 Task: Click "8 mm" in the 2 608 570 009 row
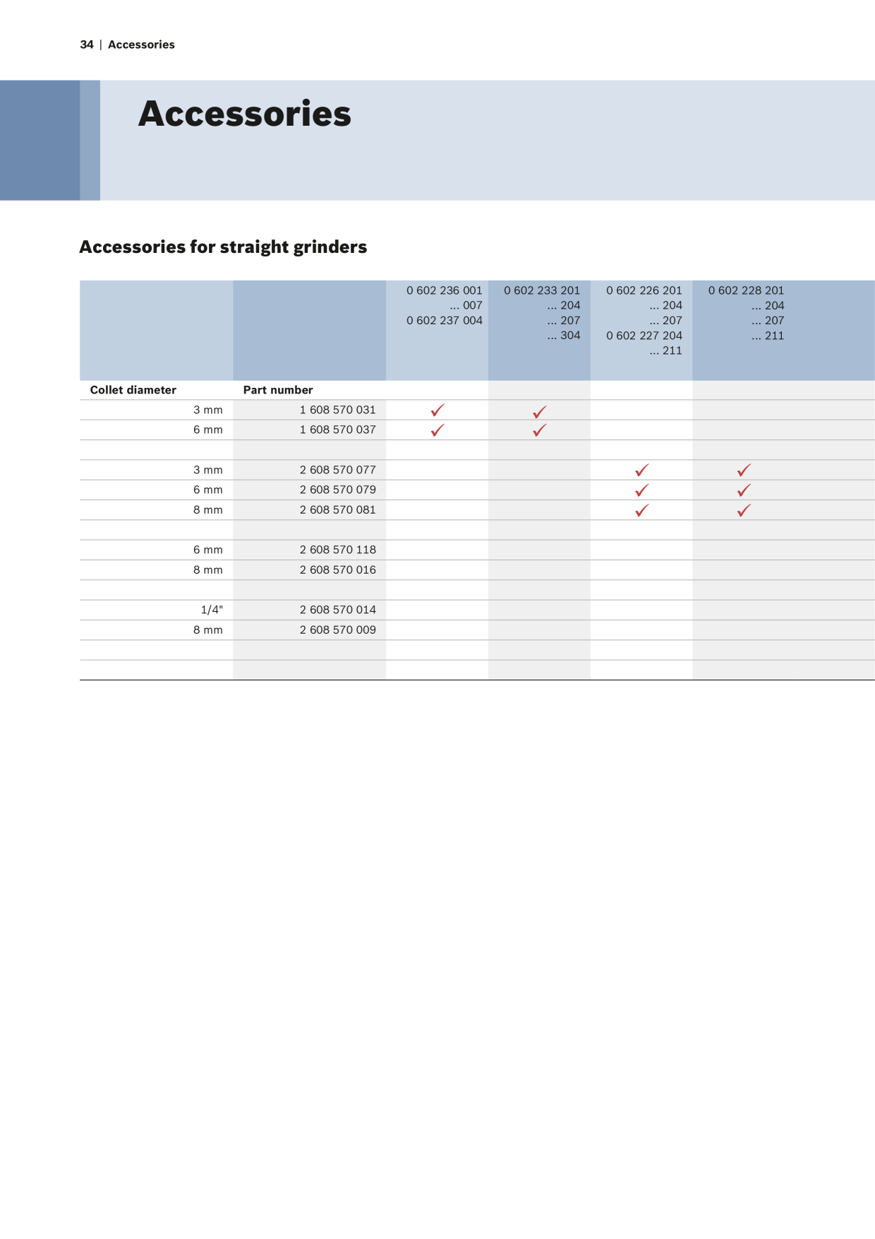click(208, 629)
